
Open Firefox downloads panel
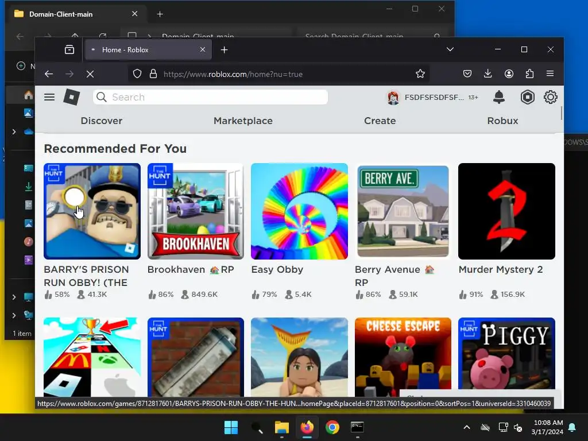(x=488, y=74)
